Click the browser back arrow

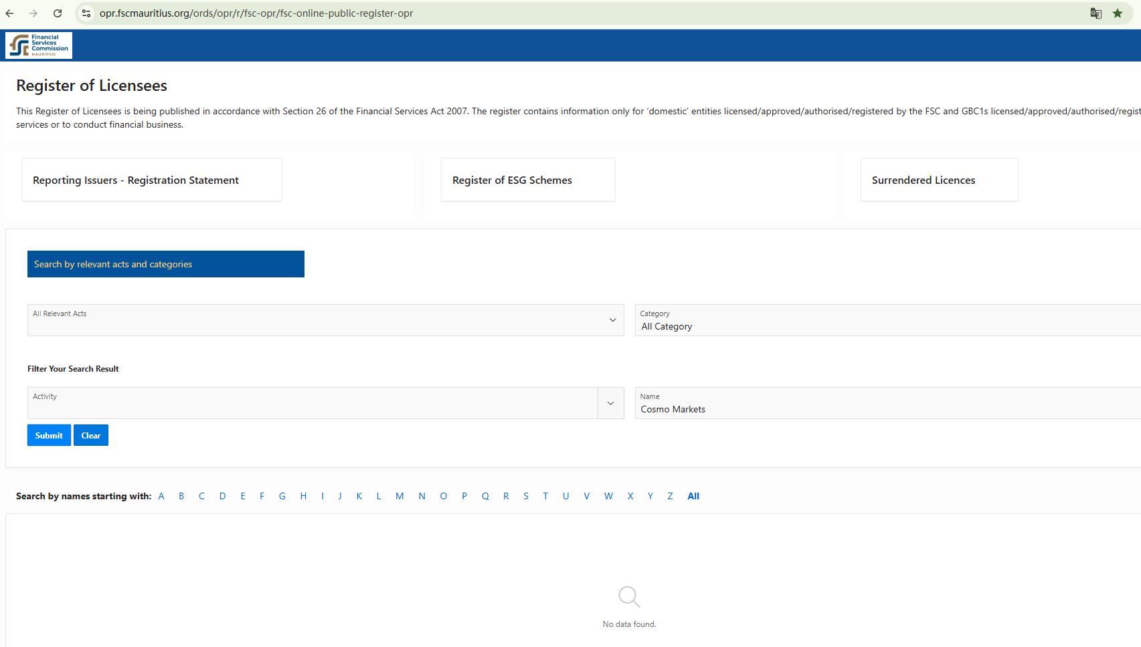pyautogui.click(x=10, y=13)
